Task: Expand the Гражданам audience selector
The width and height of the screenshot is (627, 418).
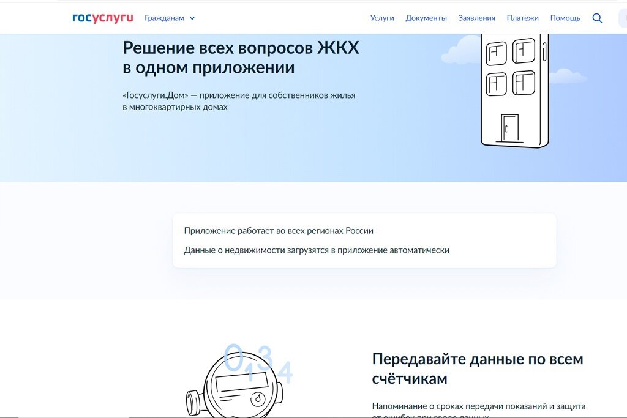Action: (163, 18)
